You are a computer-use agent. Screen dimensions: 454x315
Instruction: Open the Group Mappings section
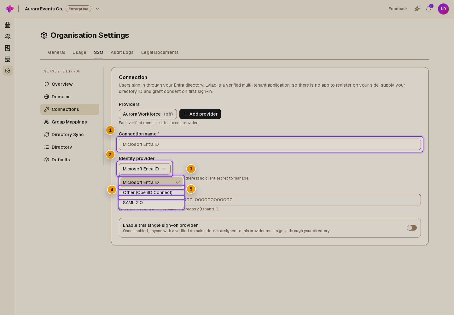pyautogui.click(x=70, y=122)
